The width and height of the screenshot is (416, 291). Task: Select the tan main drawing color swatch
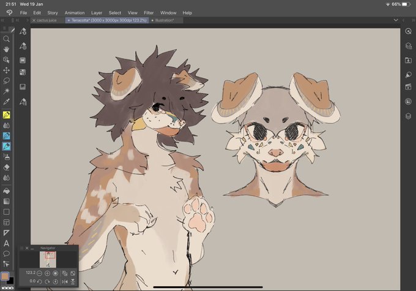click(x=5, y=276)
